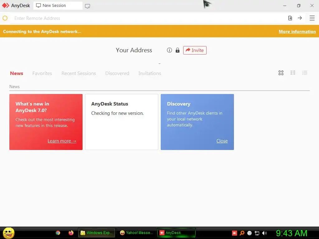Screen dimensions: 319x239
Task: Click the yellow connection status circle
Action: coord(5,18)
